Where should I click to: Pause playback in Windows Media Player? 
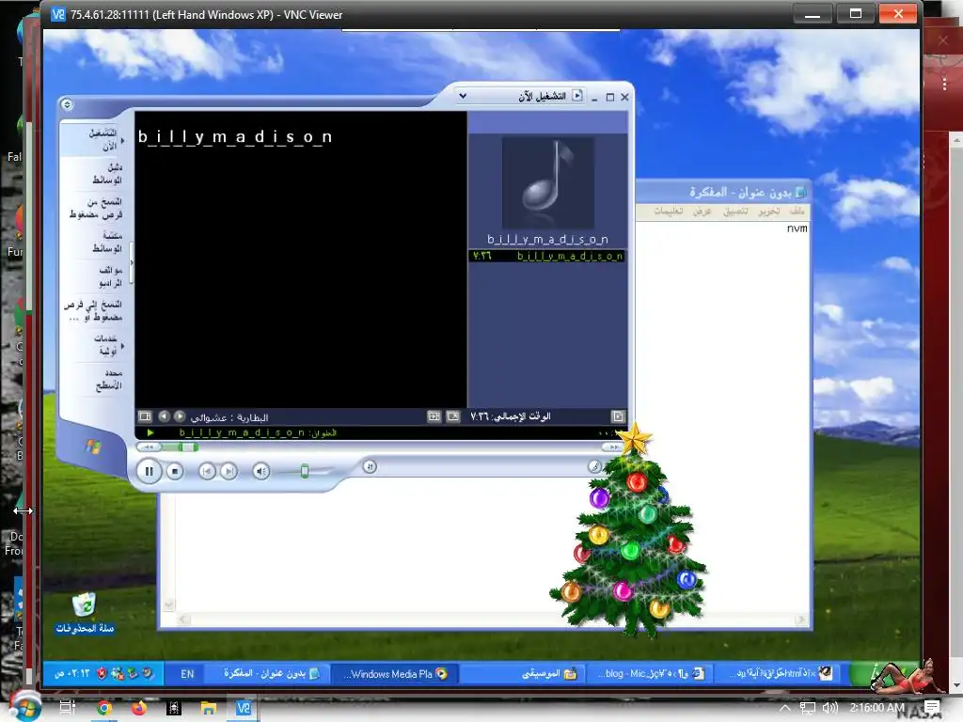(149, 472)
